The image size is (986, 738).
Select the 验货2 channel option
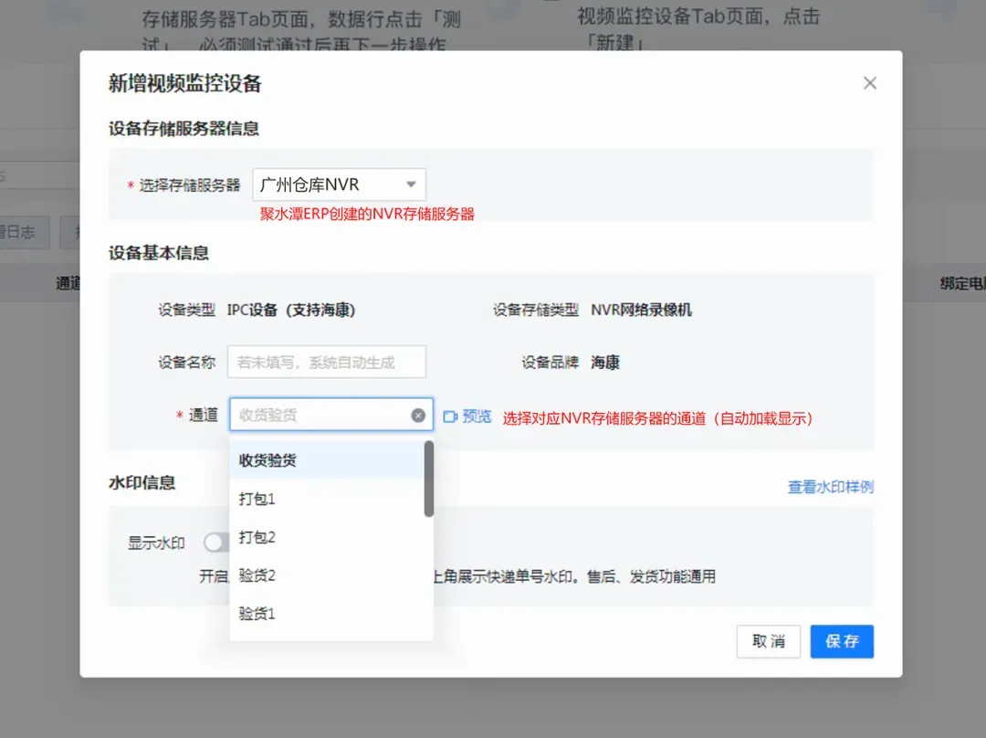(x=257, y=575)
